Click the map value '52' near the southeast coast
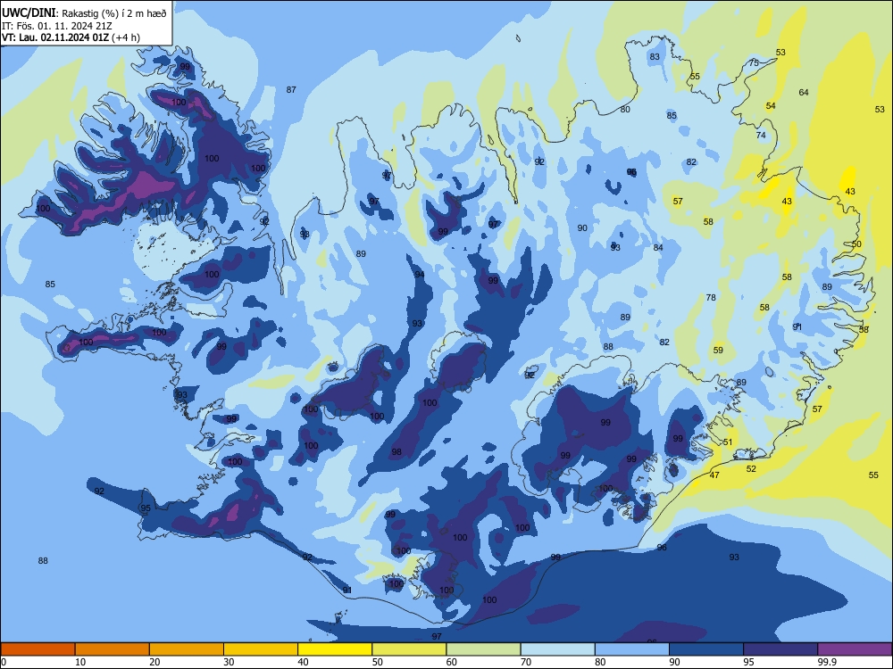Image resolution: width=893 pixels, height=669 pixels. click(x=751, y=469)
